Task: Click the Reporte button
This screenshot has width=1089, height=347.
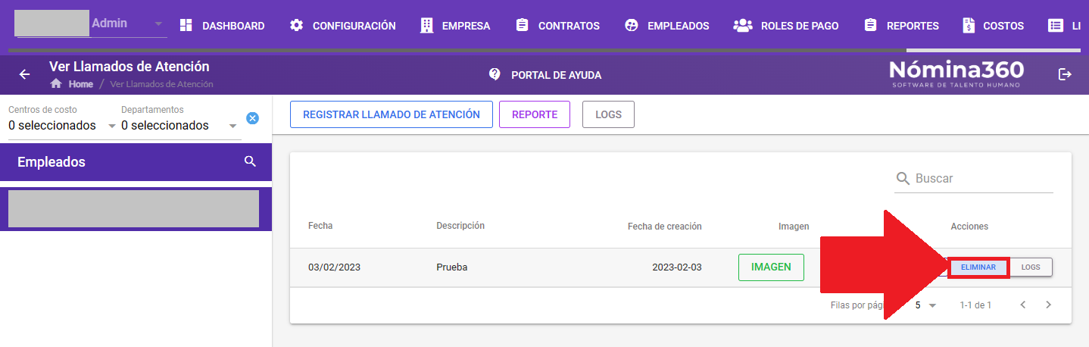Action: coord(535,114)
